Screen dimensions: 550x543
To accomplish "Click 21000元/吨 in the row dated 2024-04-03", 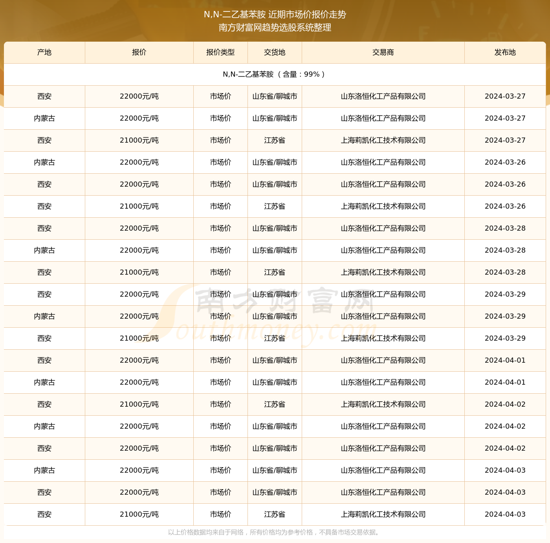I will tap(139, 514).
